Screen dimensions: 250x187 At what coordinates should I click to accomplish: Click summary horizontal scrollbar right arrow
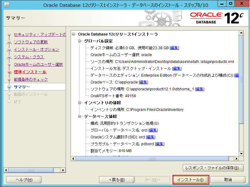click(x=237, y=159)
